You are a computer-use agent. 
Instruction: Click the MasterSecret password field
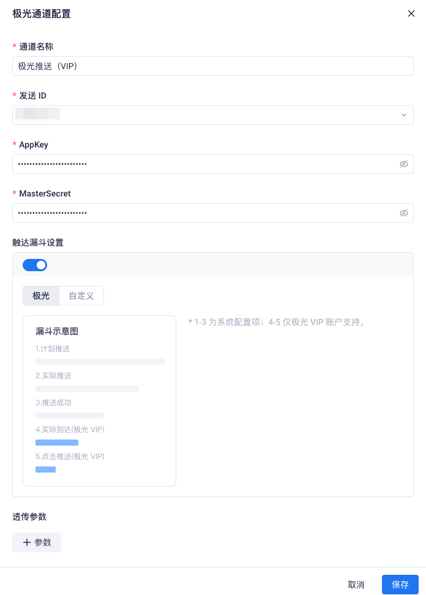click(x=213, y=213)
